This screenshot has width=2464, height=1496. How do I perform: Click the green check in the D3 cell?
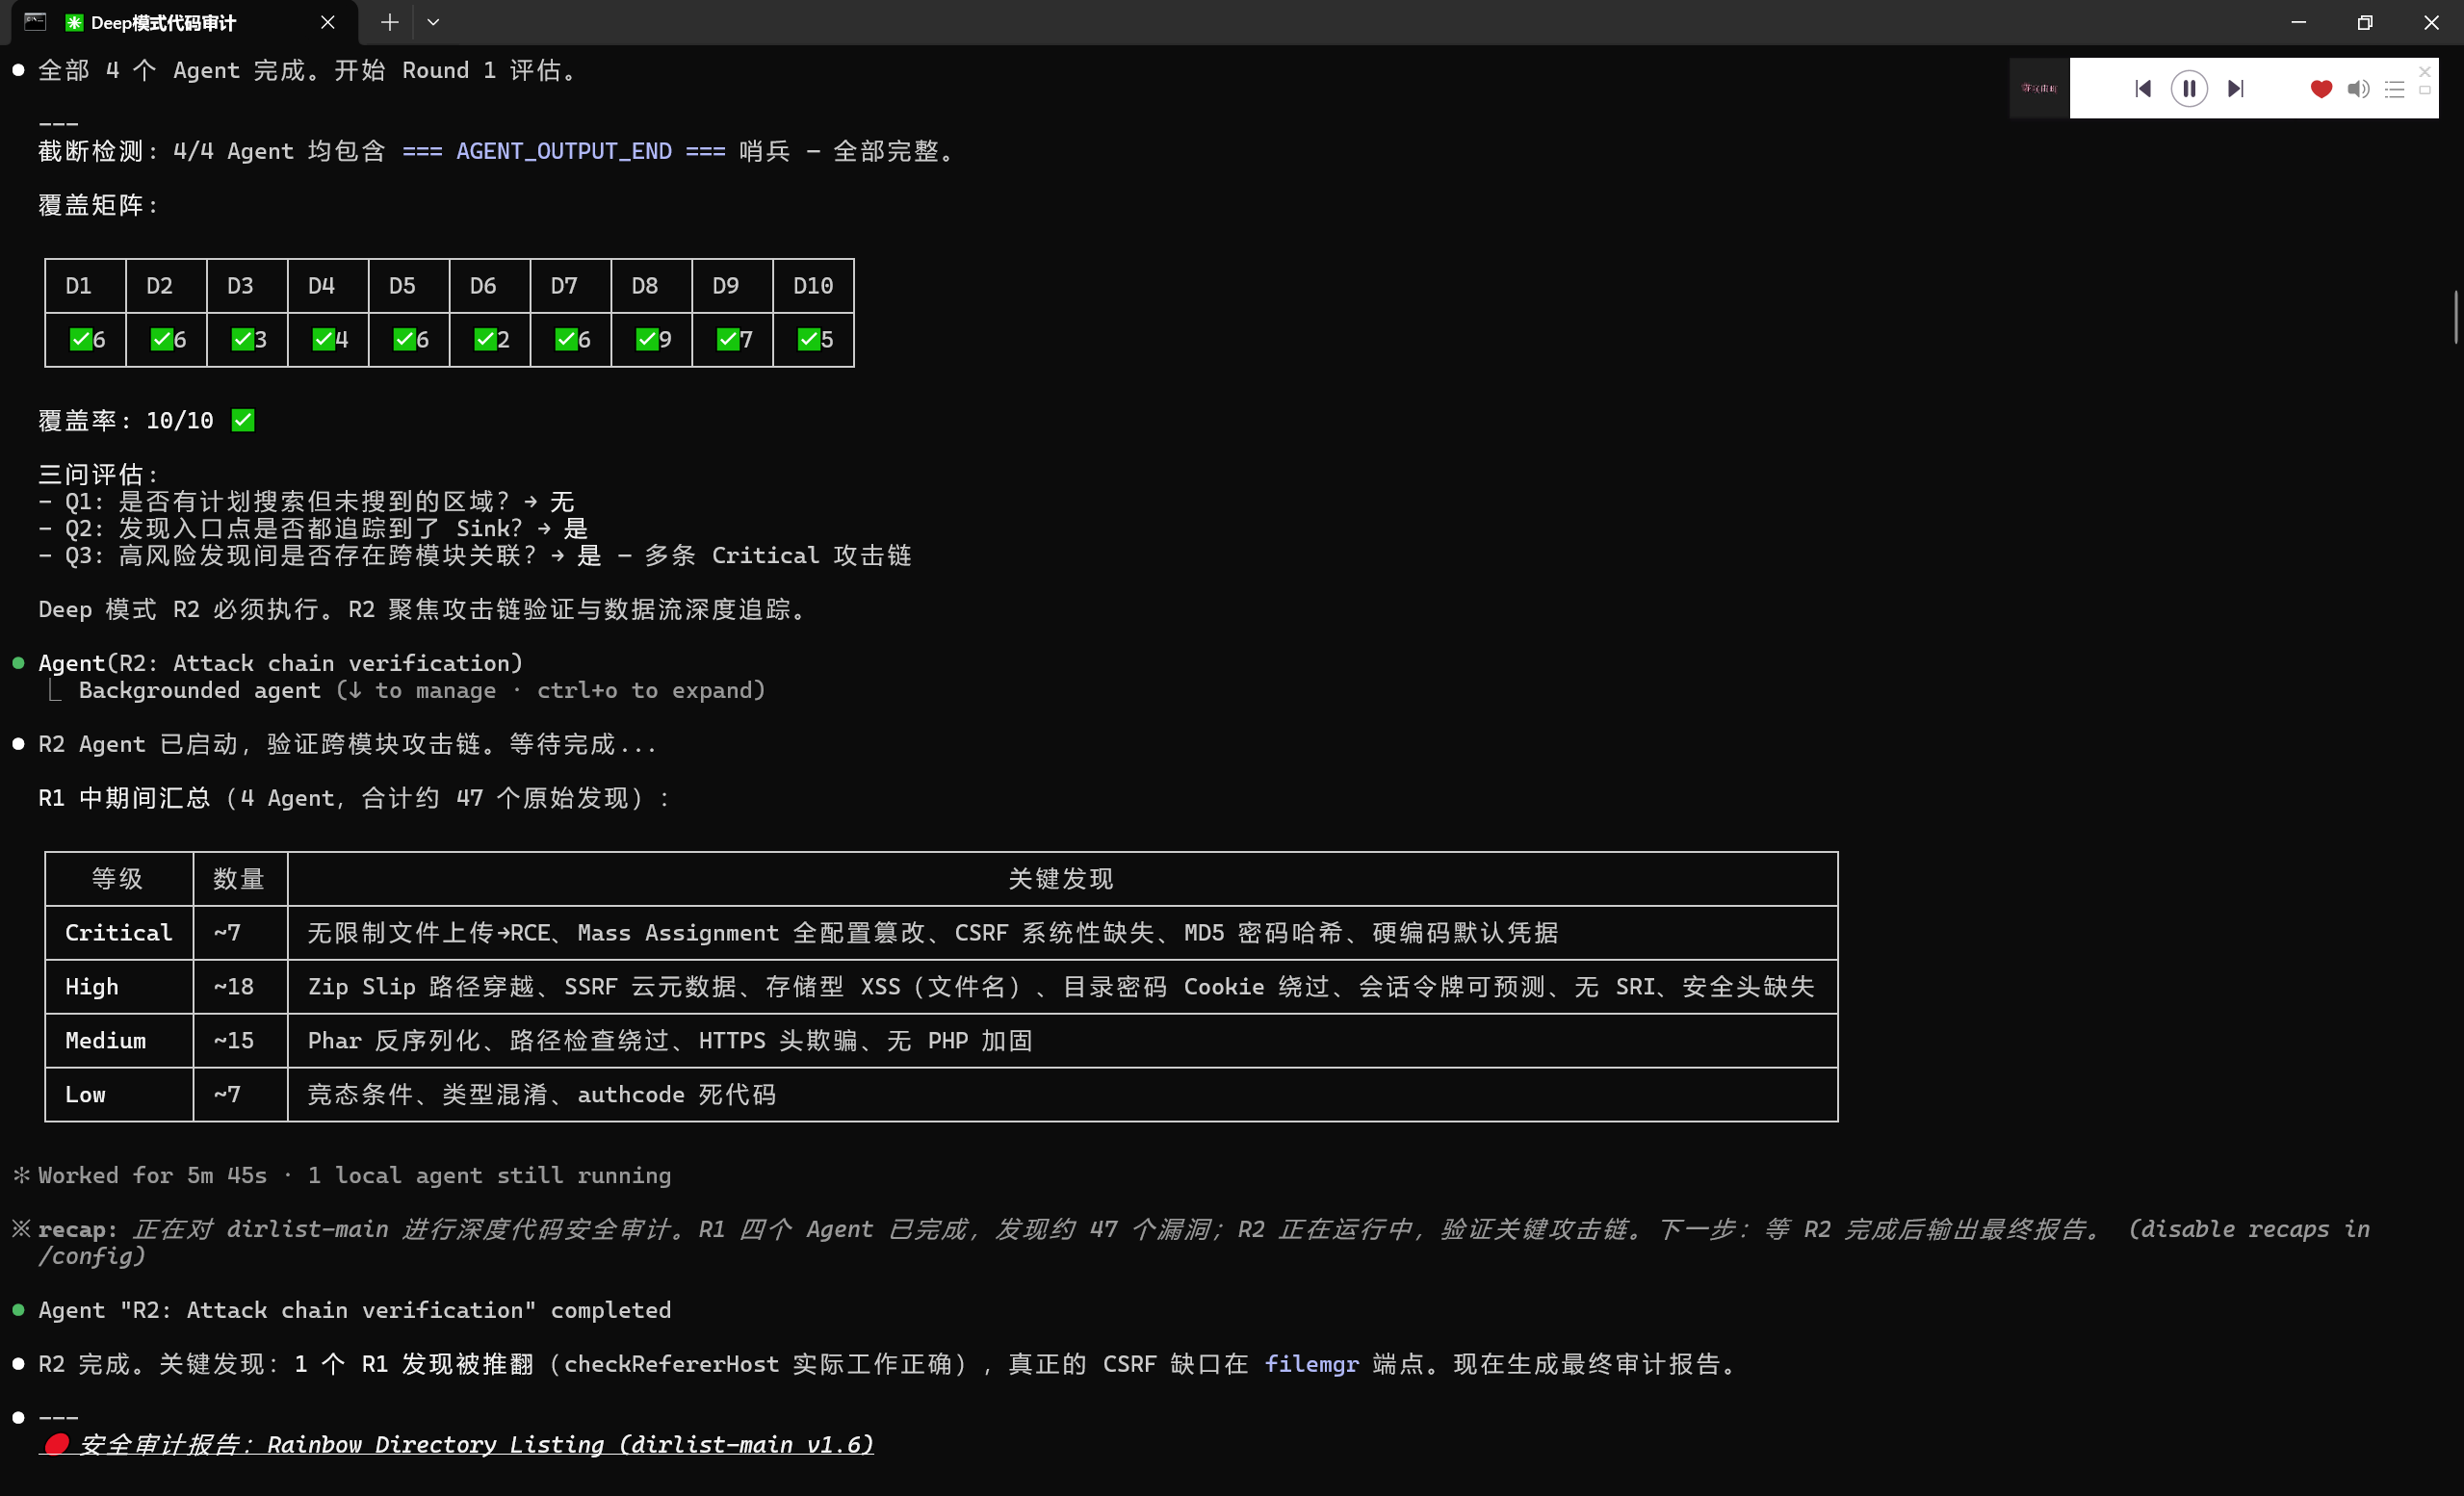click(243, 340)
